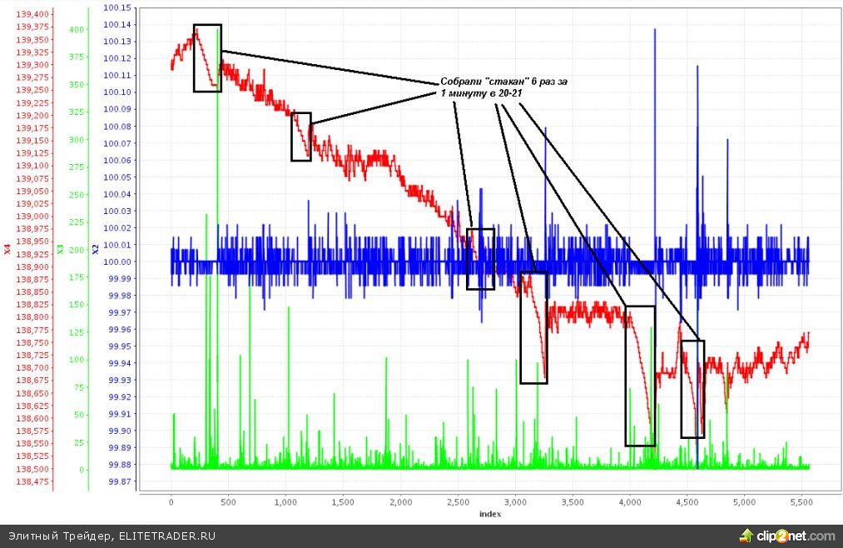Click the 100.00 tick on blue axis

[117, 262]
